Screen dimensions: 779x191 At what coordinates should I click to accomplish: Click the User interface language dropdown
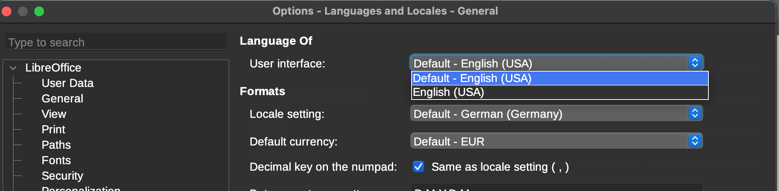(x=556, y=63)
